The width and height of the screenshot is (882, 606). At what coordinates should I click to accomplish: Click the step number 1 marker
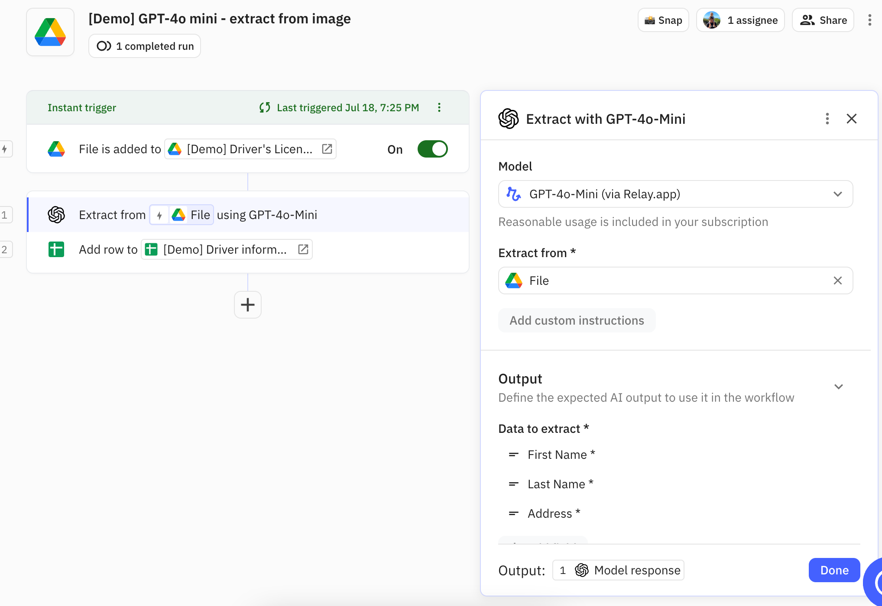tap(5, 215)
